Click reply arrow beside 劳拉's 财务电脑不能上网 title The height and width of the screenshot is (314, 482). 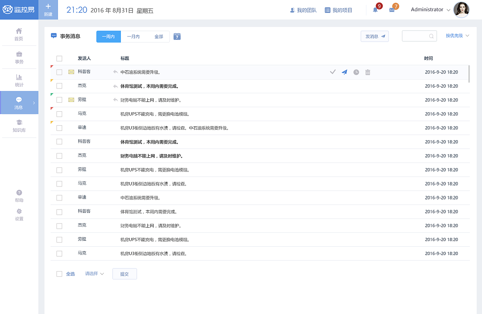tap(116, 100)
